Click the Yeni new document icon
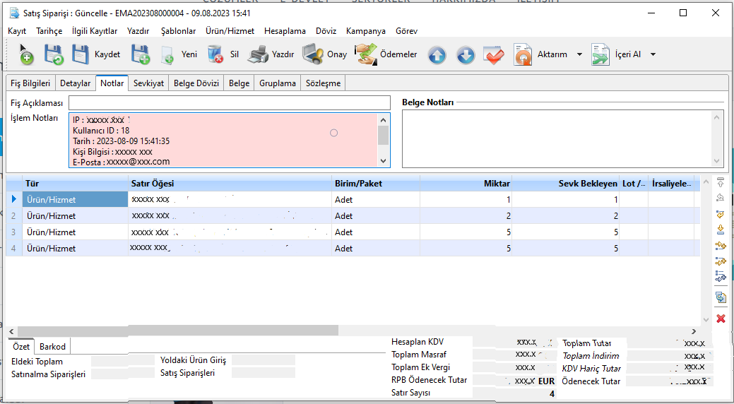Image resolution: width=734 pixels, height=404 pixels. click(167, 55)
